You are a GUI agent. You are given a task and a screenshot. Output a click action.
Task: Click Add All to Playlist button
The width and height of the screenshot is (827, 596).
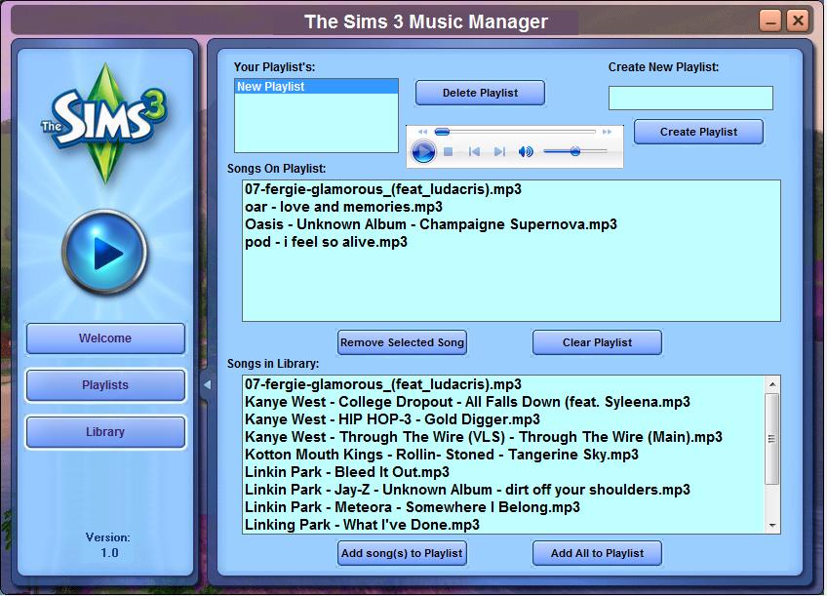[597, 553]
